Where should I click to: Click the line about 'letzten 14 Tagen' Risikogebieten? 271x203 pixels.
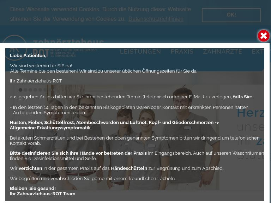(x=129, y=107)
